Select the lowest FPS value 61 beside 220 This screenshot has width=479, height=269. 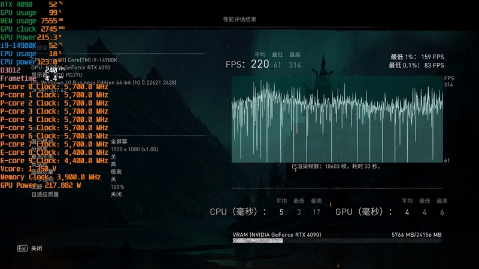(277, 65)
